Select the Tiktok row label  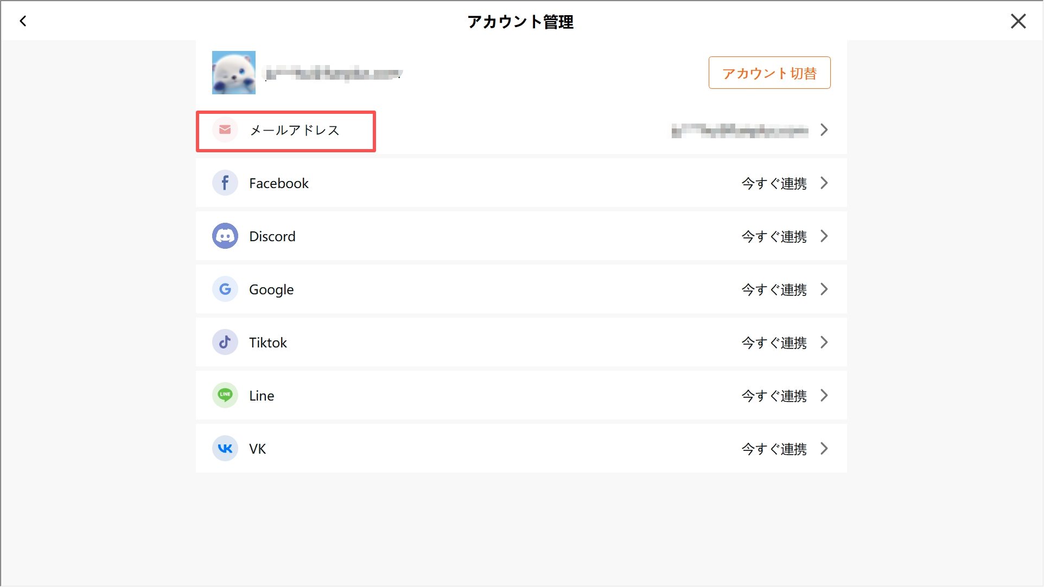(x=268, y=343)
